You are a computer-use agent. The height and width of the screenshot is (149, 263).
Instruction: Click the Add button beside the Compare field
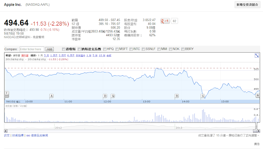coord(49,49)
